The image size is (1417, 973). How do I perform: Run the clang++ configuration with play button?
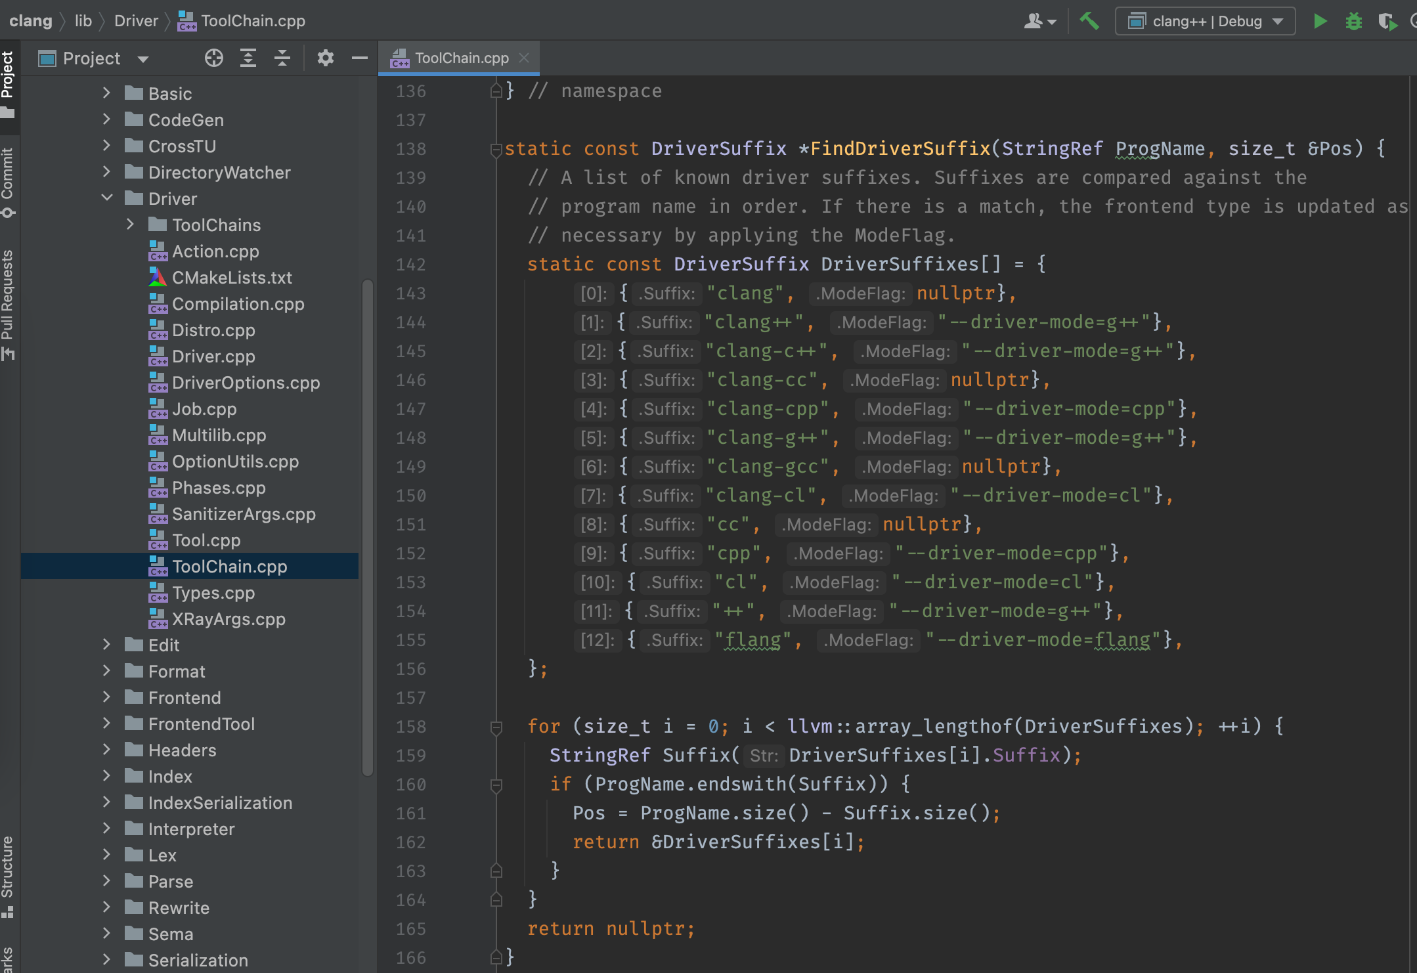pos(1320,21)
